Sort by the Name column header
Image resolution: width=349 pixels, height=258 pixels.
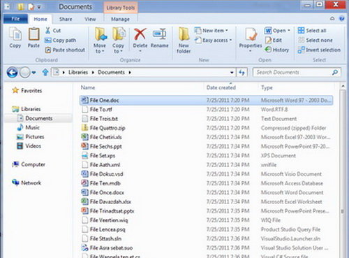click(x=88, y=87)
